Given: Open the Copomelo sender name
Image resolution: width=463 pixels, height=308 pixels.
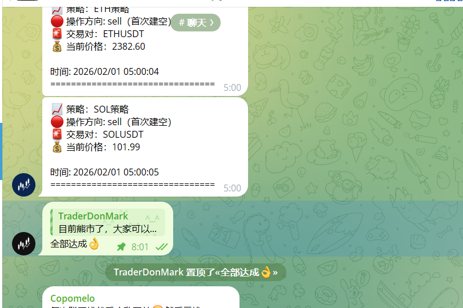Looking at the screenshot, I should pos(73,298).
